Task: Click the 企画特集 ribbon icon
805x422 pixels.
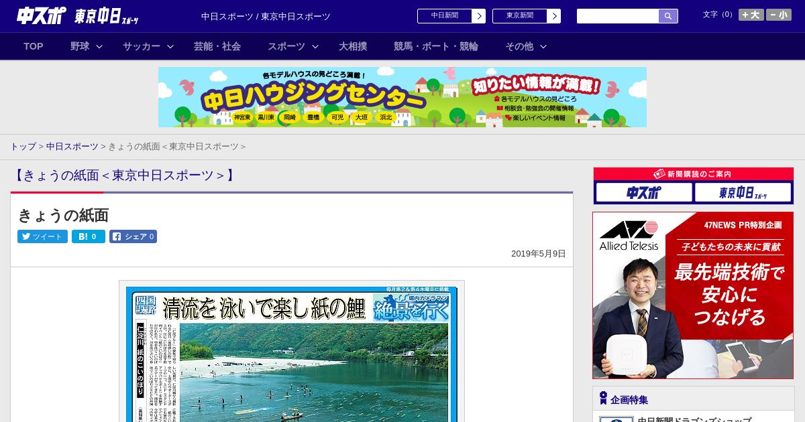Action: [x=603, y=399]
